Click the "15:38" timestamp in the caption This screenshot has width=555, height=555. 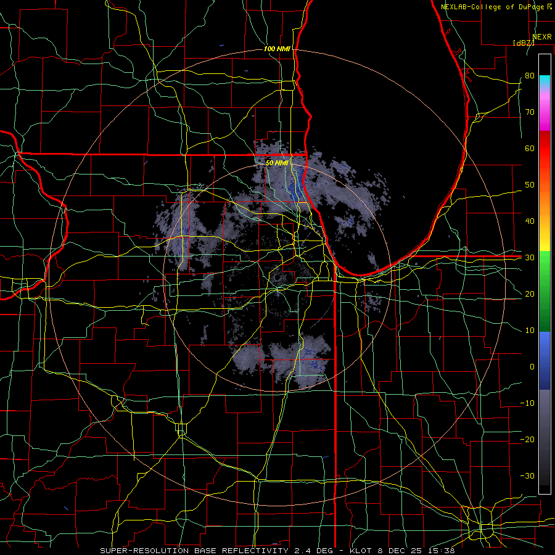(442, 551)
